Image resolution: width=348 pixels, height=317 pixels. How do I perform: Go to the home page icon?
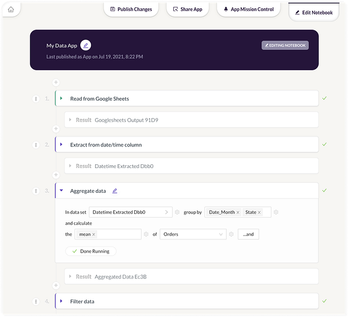coord(11,10)
